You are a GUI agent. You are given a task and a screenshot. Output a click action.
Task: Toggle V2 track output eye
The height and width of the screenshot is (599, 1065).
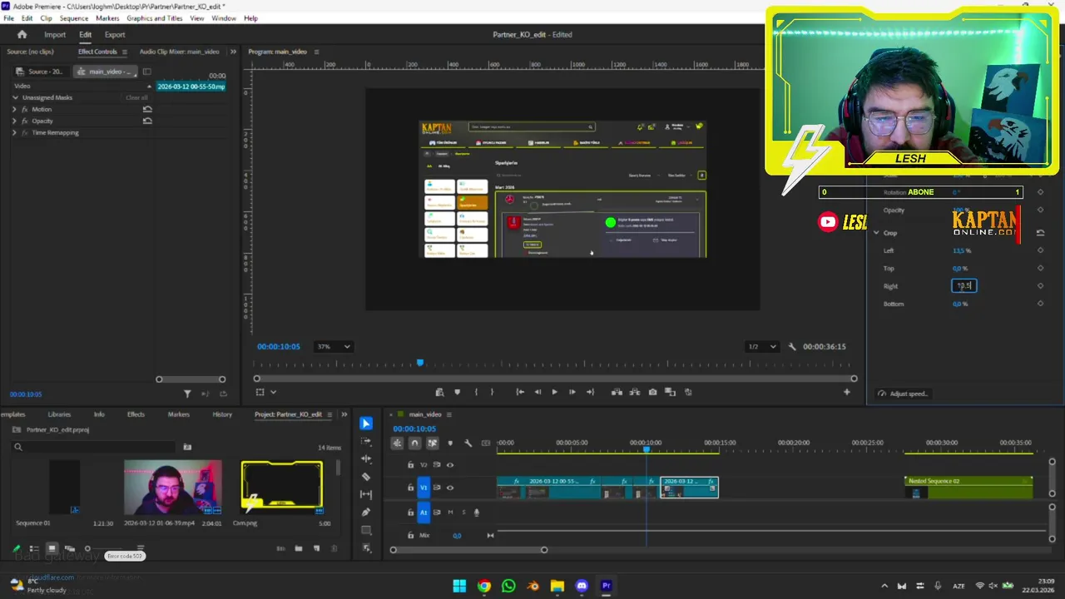[450, 465]
